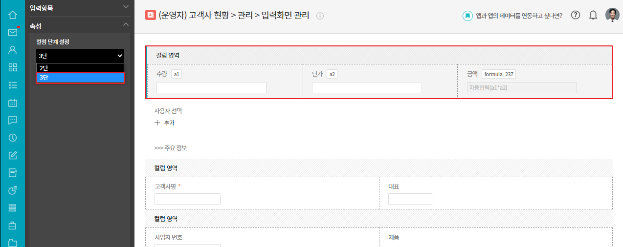623x247 pixels.
Task: Click the 고객사명 input field
Action: point(187,199)
